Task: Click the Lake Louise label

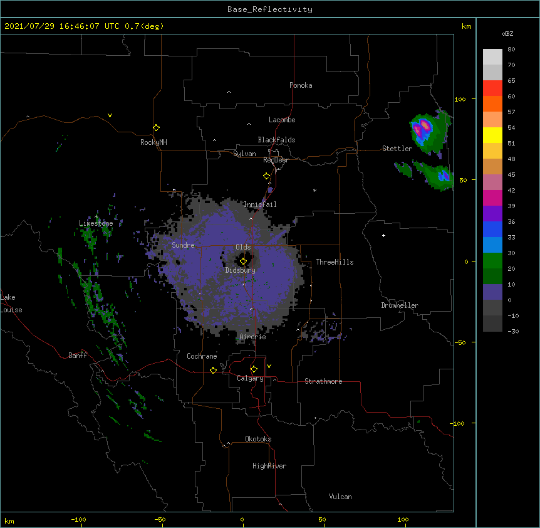Action: [11, 304]
